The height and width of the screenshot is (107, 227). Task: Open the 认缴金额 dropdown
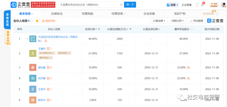(159, 21)
